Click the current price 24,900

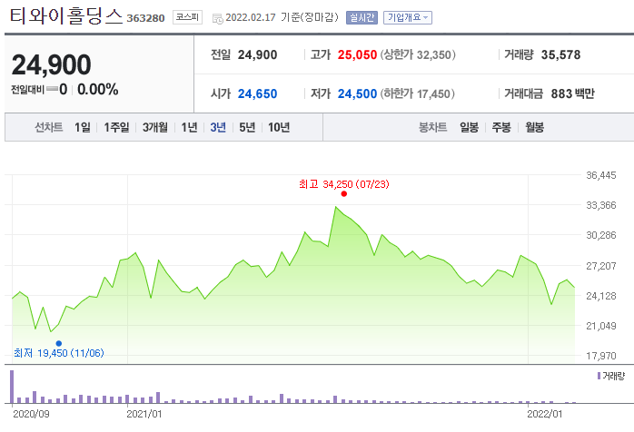click(52, 65)
